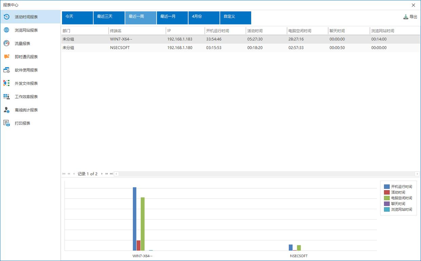This screenshot has width=421, height=261.
Task: Click the 电脑空闲时间 green legend swatch
Action: [387, 198]
